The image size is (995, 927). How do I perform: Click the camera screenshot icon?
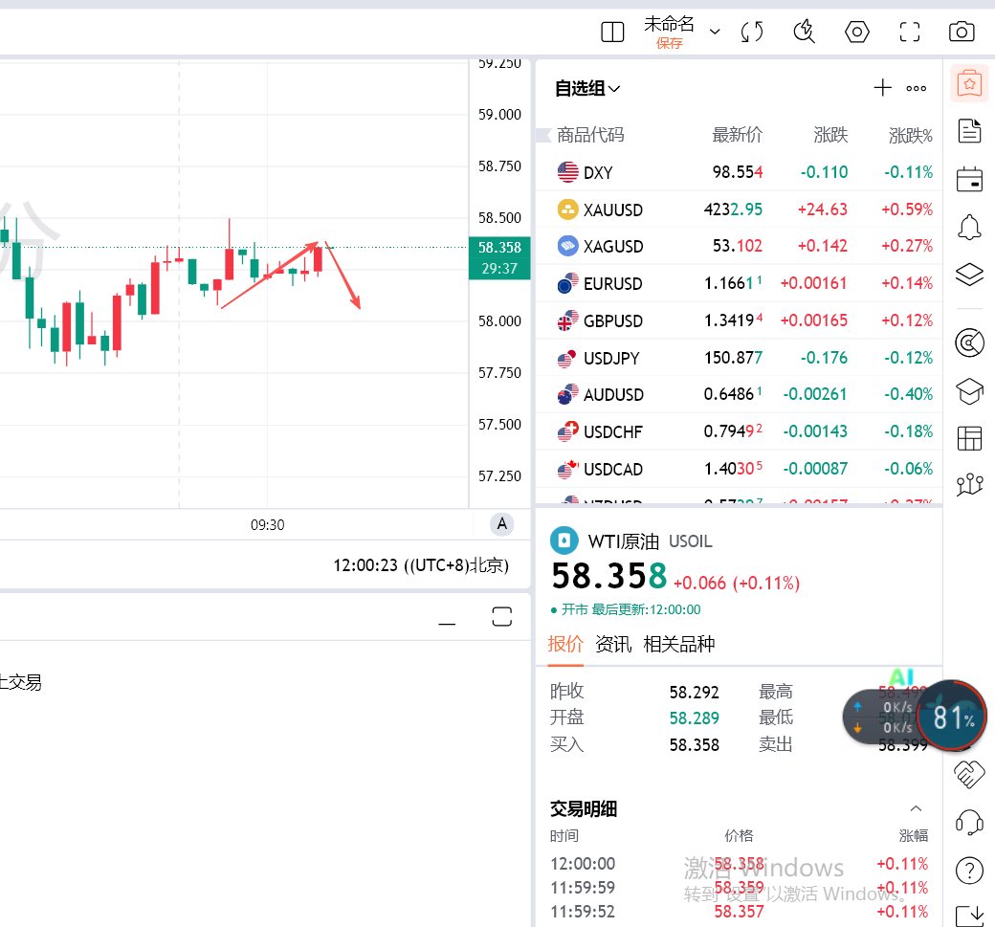(x=961, y=33)
